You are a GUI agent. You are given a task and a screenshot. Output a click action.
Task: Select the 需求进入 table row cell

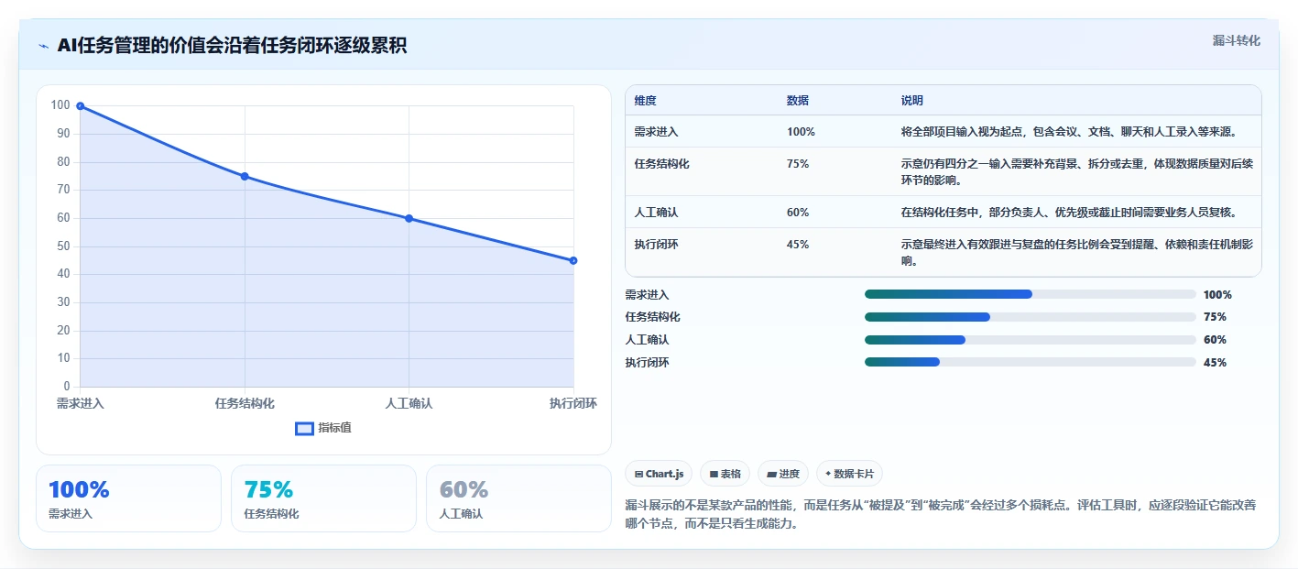(656, 132)
